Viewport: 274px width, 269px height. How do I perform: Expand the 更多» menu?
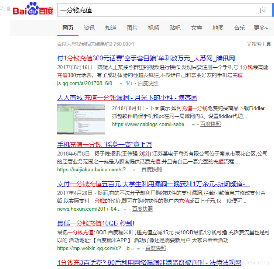261,28
